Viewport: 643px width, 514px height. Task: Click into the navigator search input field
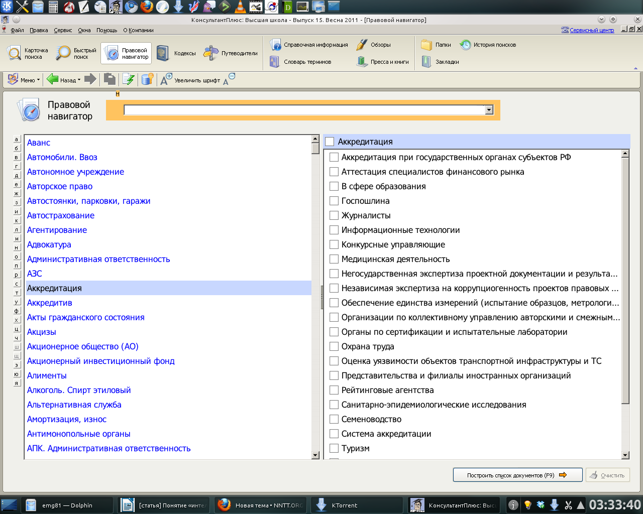click(x=304, y=110)
